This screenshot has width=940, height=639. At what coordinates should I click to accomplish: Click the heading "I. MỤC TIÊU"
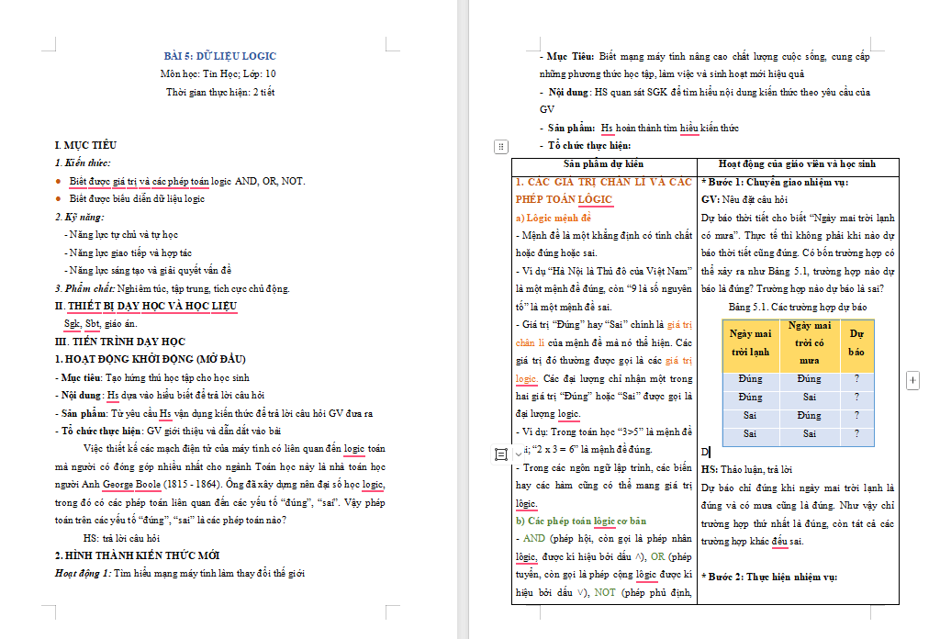coord(85,145)
